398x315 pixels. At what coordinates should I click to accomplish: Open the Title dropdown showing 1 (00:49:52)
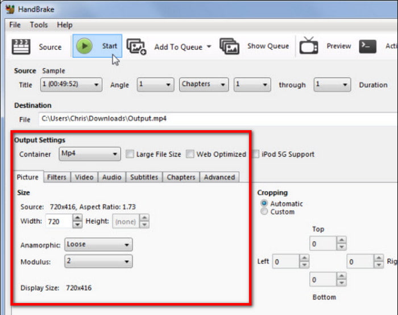coord(71,85)
